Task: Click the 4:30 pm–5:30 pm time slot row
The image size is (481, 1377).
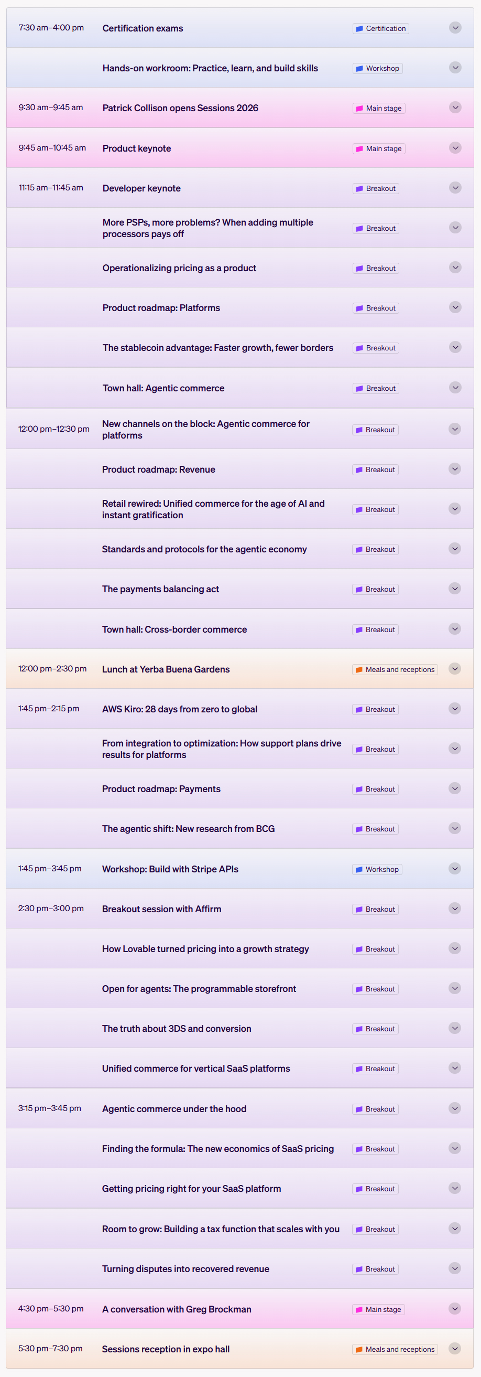Action: pos(239,1309)
